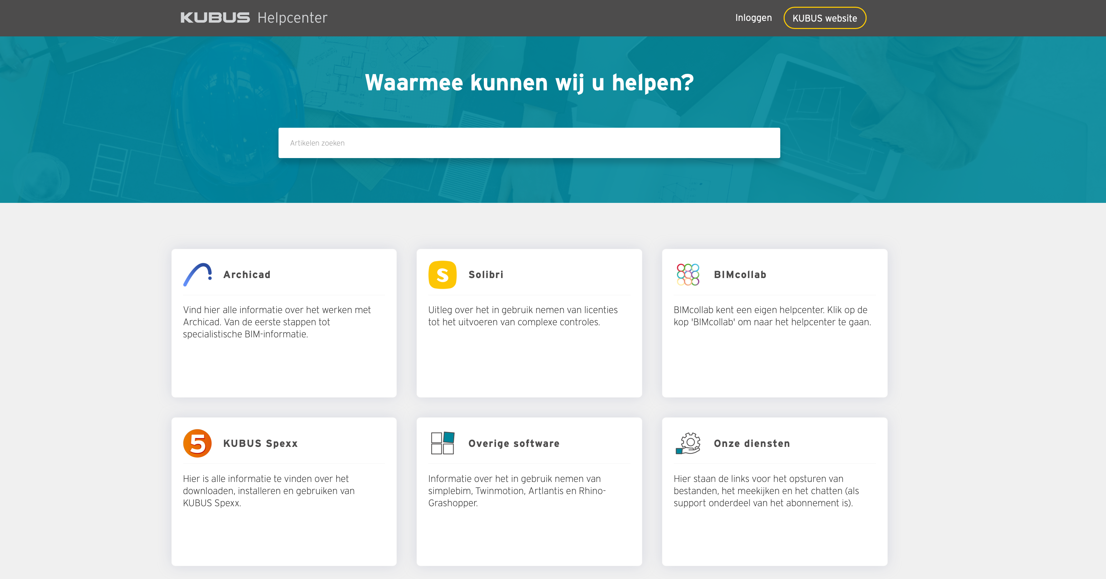Image resolution: width=1106 pixels, height=579 pixels.
Task: Click the text 'Vind hier alle informatie over het werken met'
Action: tap(277, 310)
